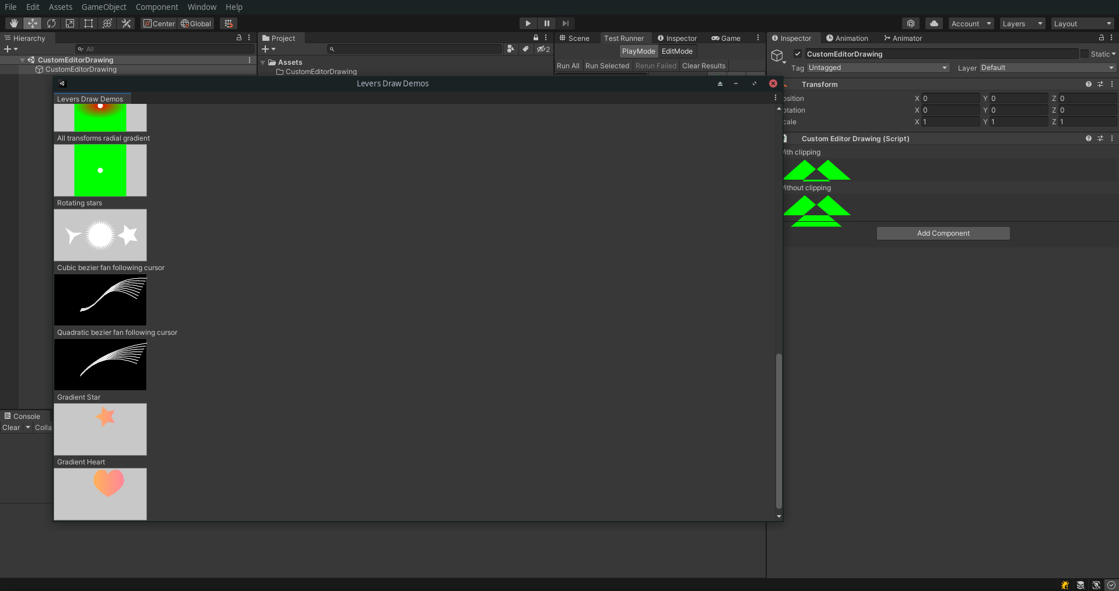Open Unity Cloud services icon
Screen dimensions: 1119x591
point(934,23)
